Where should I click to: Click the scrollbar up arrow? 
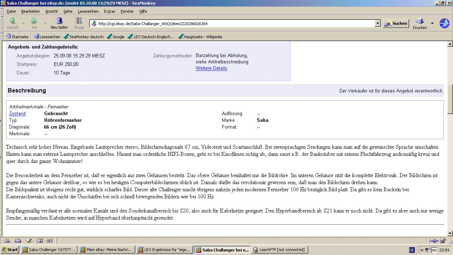[450, 44]
